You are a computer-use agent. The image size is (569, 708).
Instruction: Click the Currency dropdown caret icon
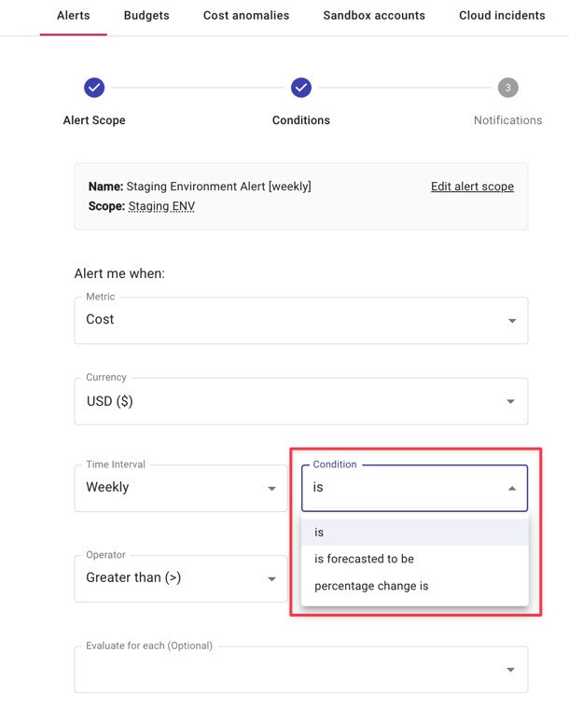click(x=511, y=402)
